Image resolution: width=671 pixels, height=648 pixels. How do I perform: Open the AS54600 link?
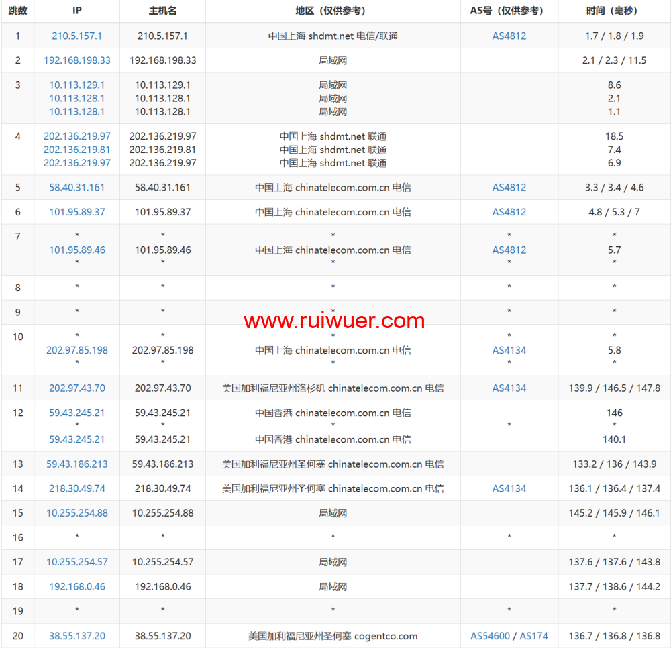coord(490,636)
